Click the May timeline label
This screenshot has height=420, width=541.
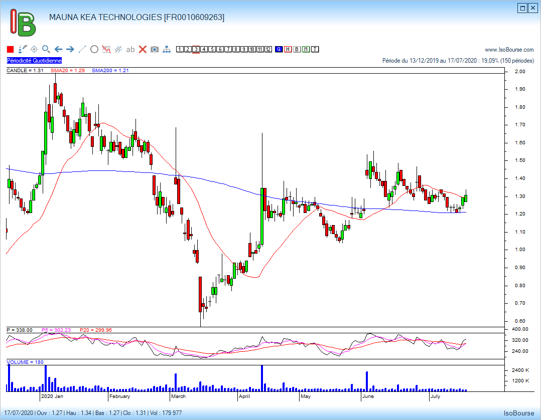(306, 396)
